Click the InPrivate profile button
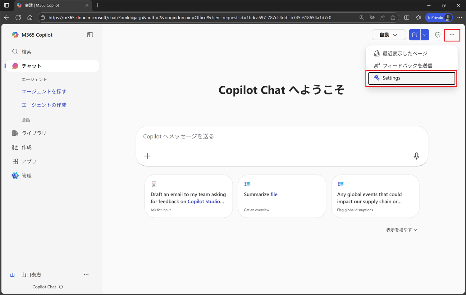This screenshot has width=466, height=295. pyautogui.click(x=439, y=18)
